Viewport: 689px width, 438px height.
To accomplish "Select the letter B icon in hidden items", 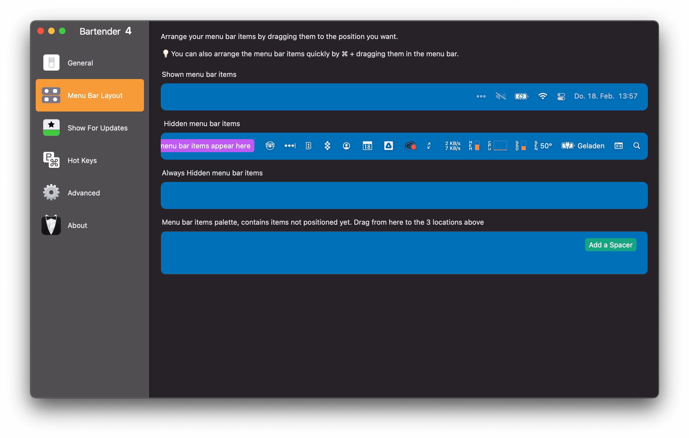I will [309, 146].
